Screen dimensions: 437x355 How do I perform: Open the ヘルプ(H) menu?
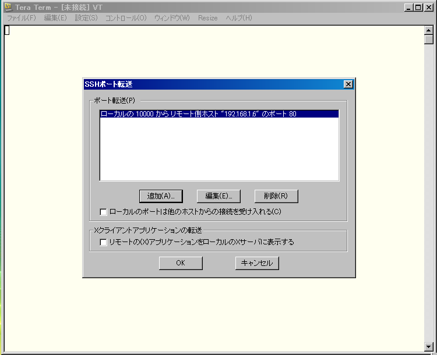coord(239,18)
